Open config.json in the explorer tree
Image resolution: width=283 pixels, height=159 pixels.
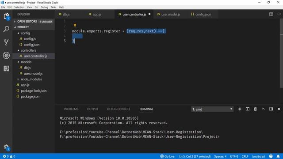coord(34,45)
